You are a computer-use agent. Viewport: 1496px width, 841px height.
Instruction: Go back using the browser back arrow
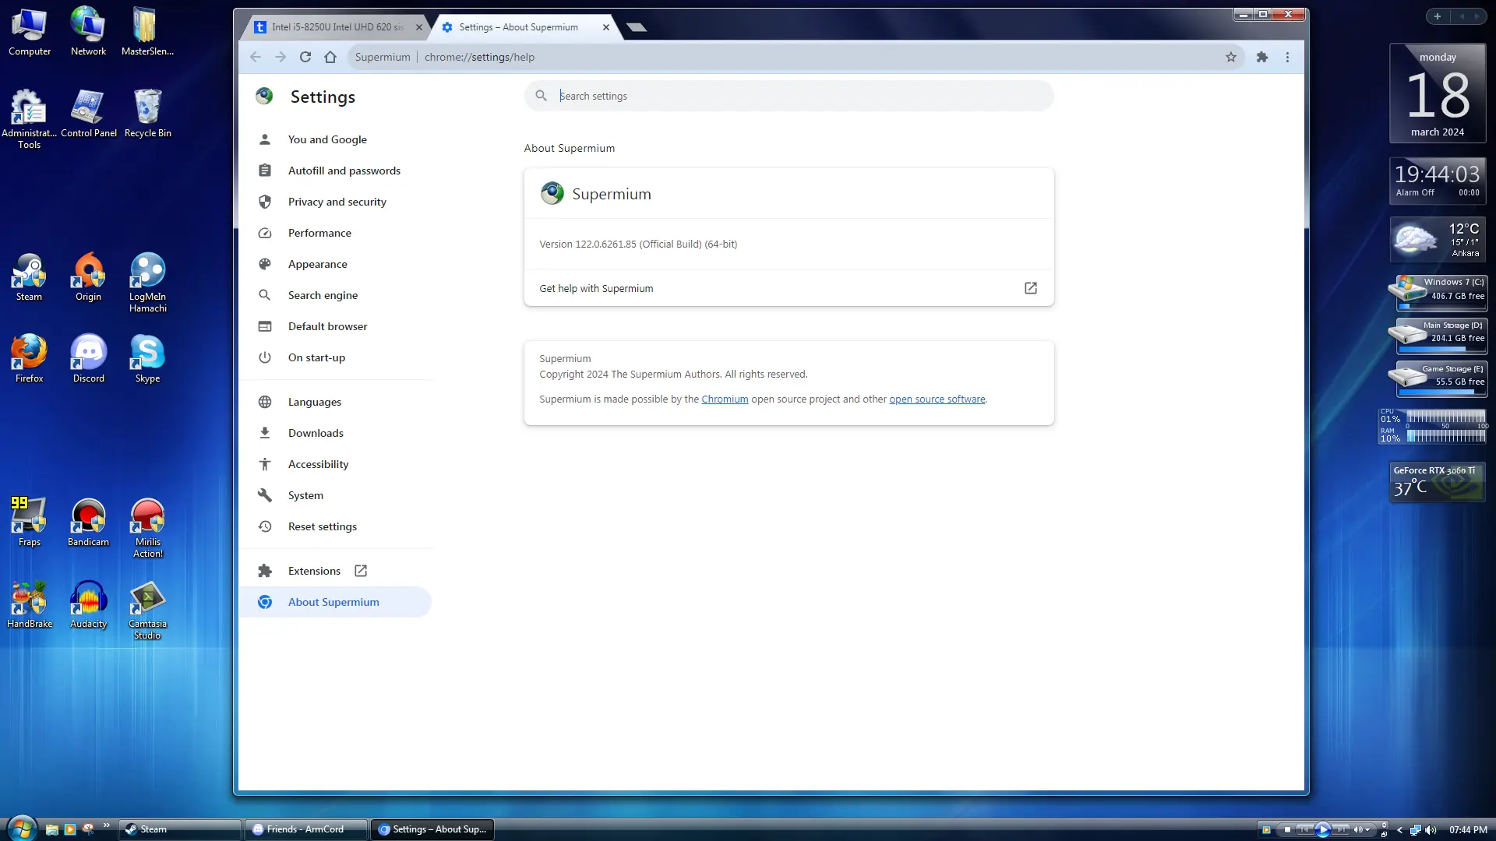(256, 57)
